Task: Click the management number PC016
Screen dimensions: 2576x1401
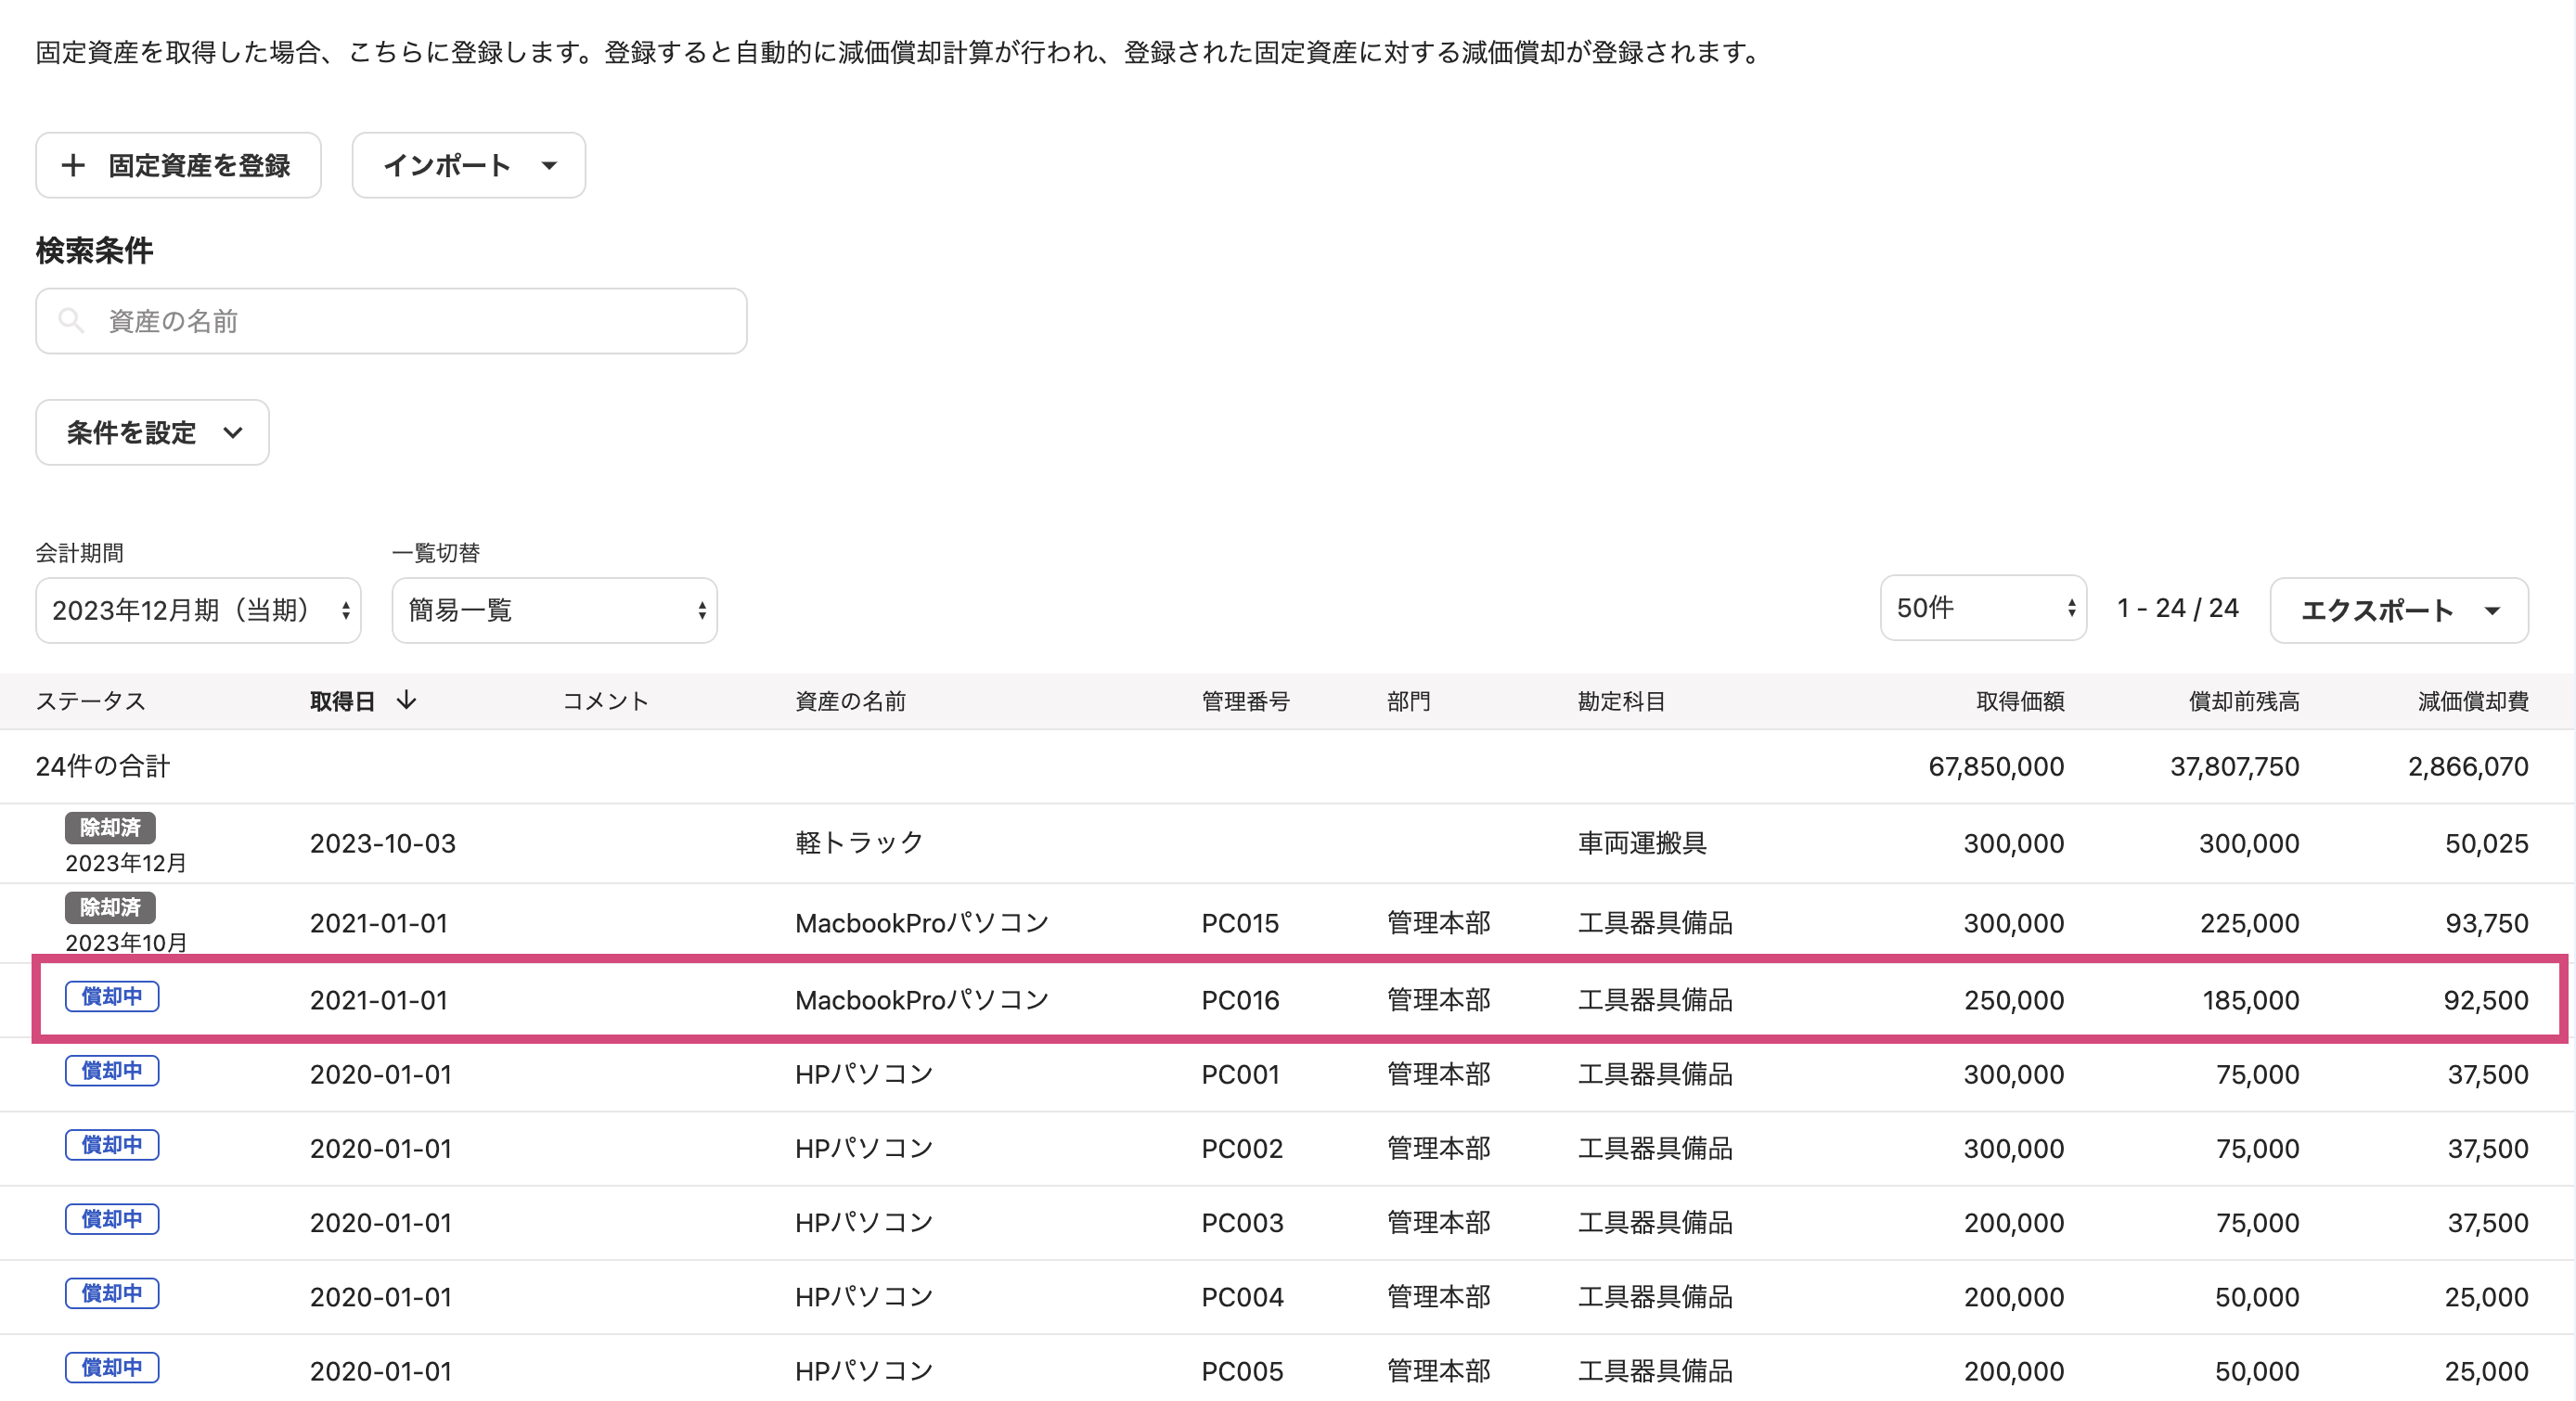Action: pos(1240,999)
